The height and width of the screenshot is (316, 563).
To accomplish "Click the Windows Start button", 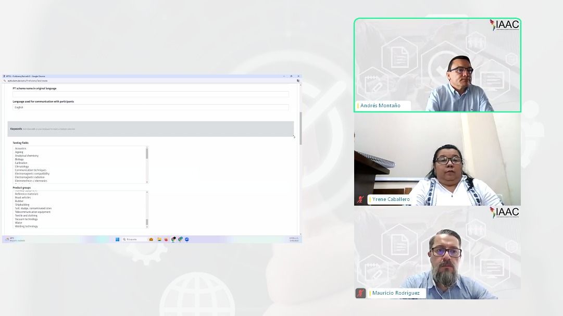I will tap(117, 239).
